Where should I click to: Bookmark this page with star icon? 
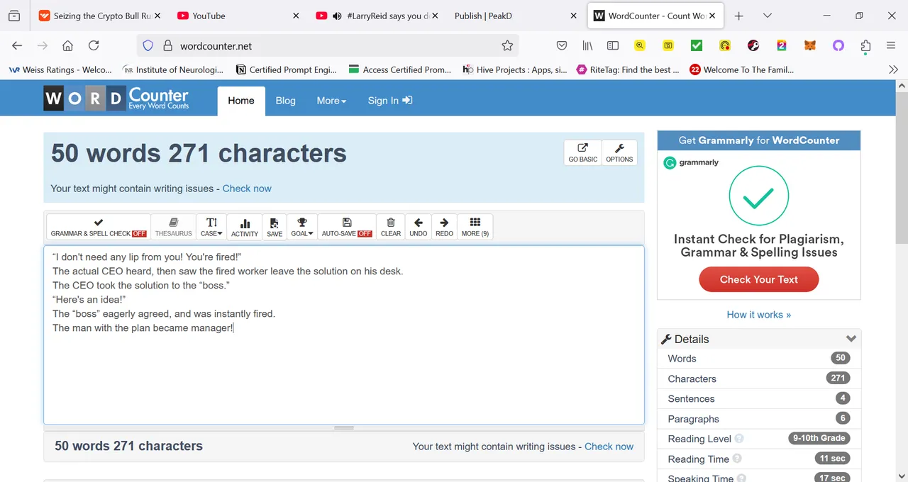(x=507, y=45)
